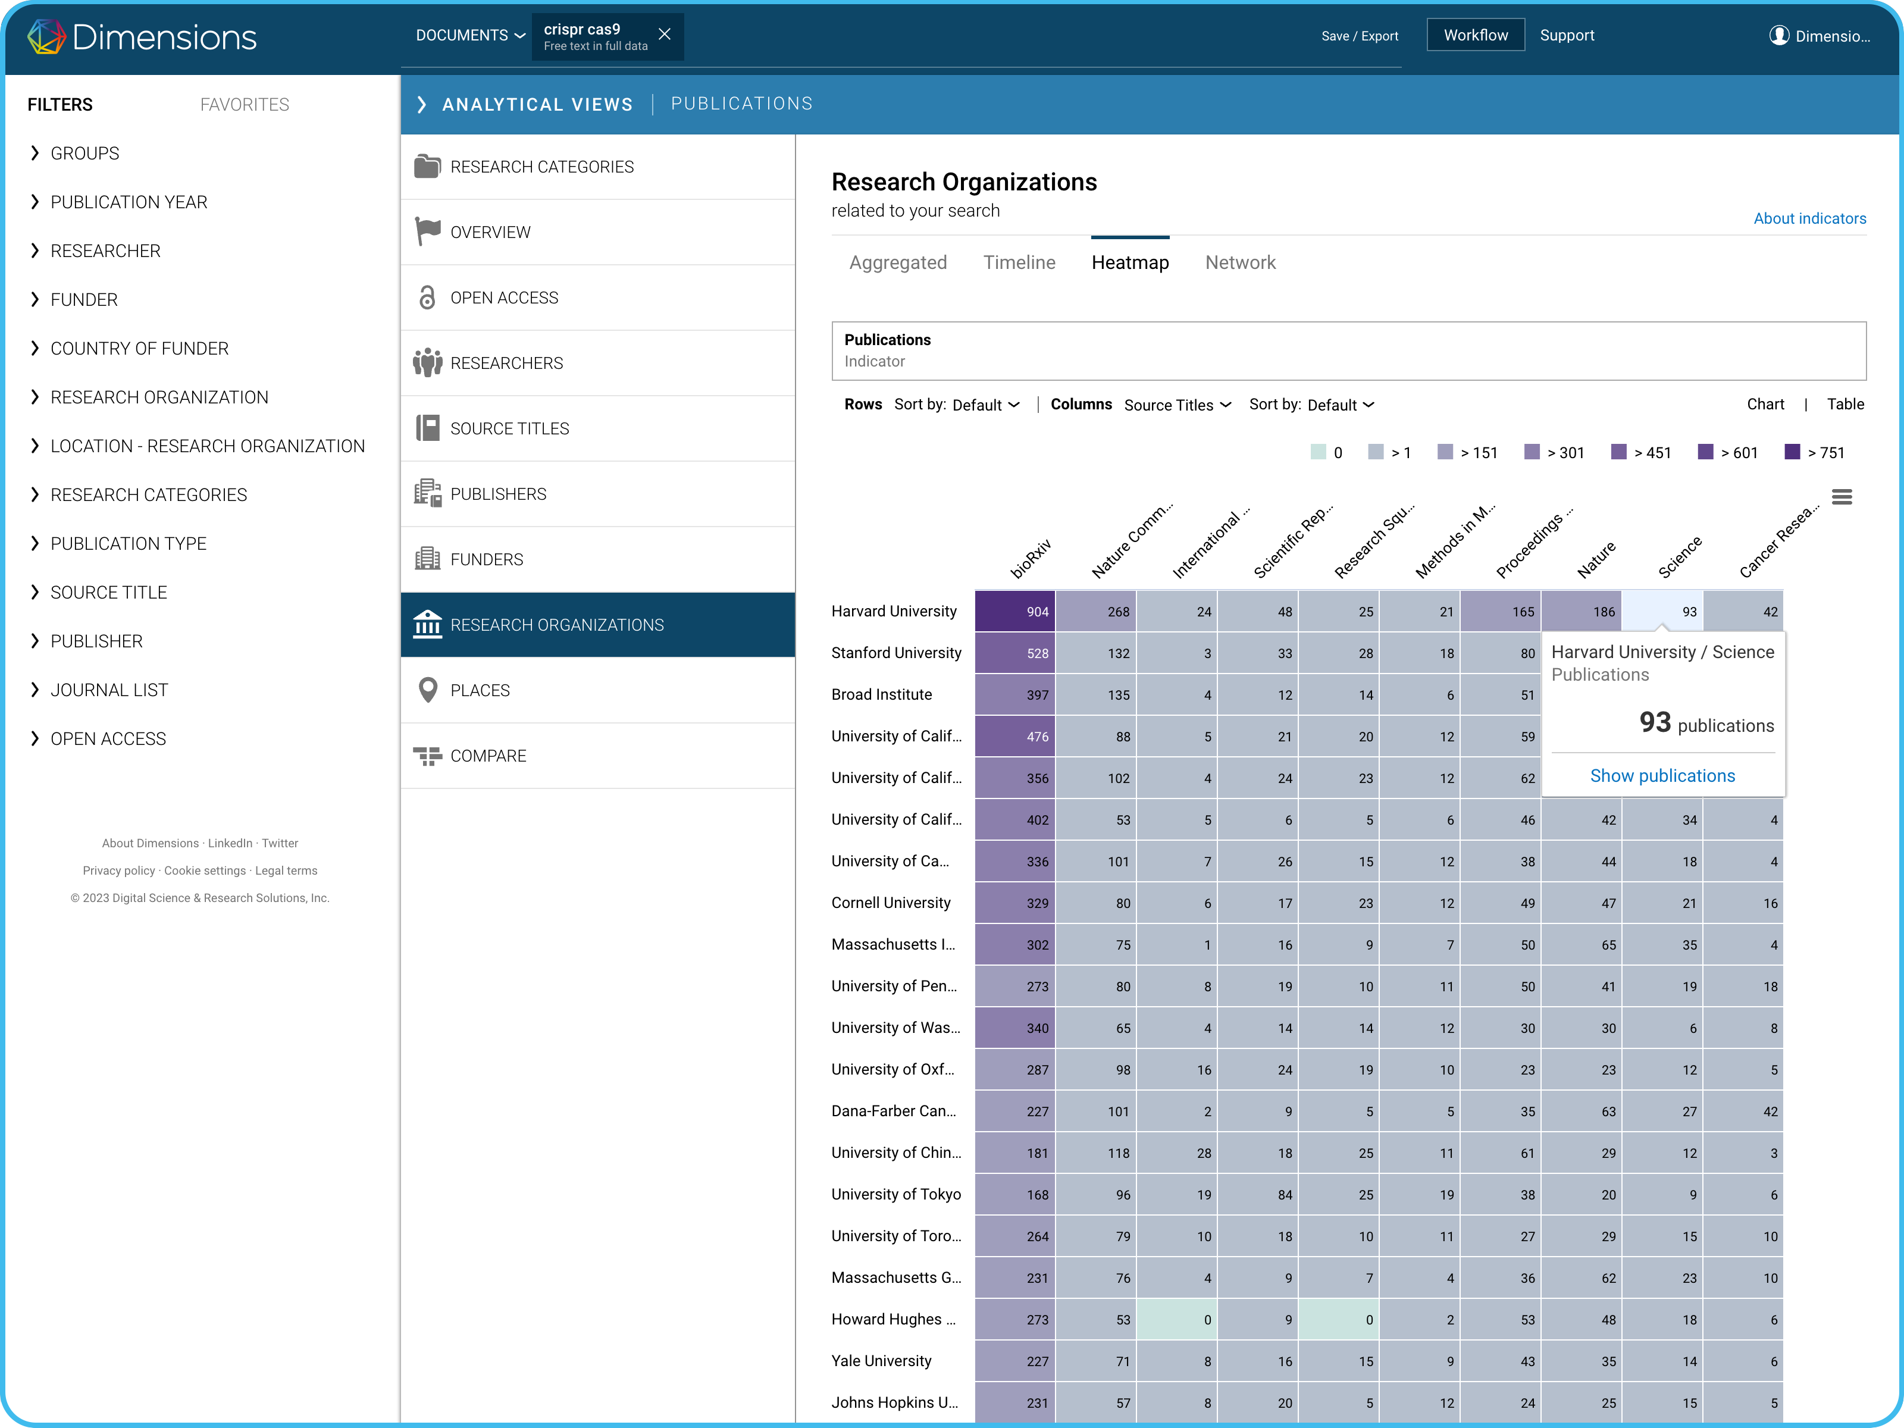Switch to the Timeline tab
Screen dimensions: 1904x1428
tap(1018, 262)
